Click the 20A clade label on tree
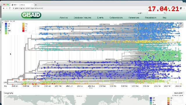This screenshot has width=186, height=105. pyautogui.click(x=21, y=76)
